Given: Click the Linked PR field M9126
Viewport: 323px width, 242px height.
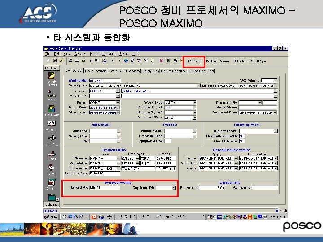Looking at the screenshot, I should click(105, 188).
